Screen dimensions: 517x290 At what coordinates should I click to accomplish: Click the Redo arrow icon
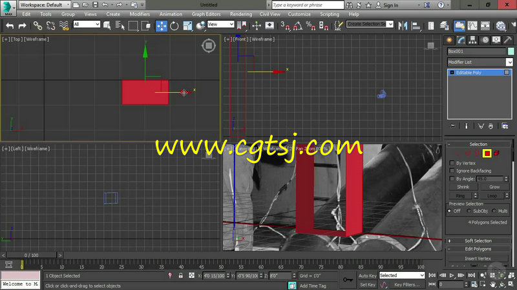point(22,26)
